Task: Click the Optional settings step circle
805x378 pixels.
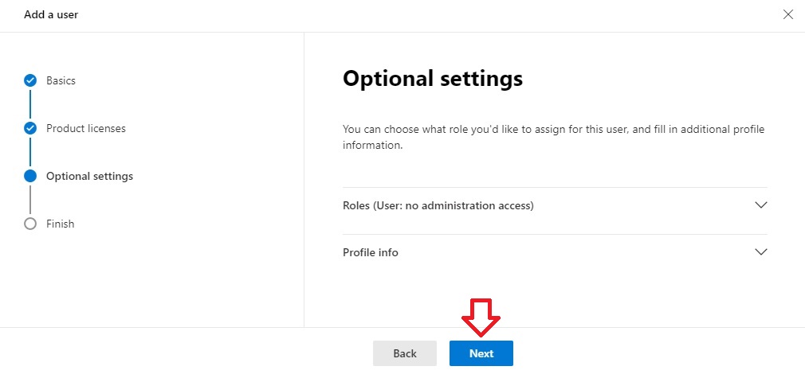Action: [x=30, y=176]
